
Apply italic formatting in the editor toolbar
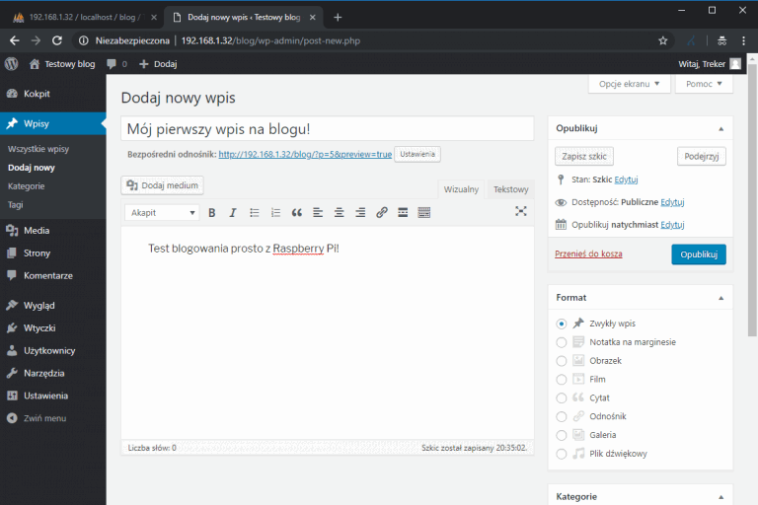pyautogui.click(x=233, y=212)
